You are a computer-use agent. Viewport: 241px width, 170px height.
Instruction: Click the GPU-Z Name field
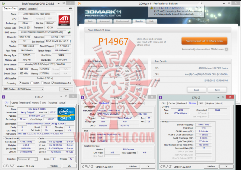pos(37,14)
